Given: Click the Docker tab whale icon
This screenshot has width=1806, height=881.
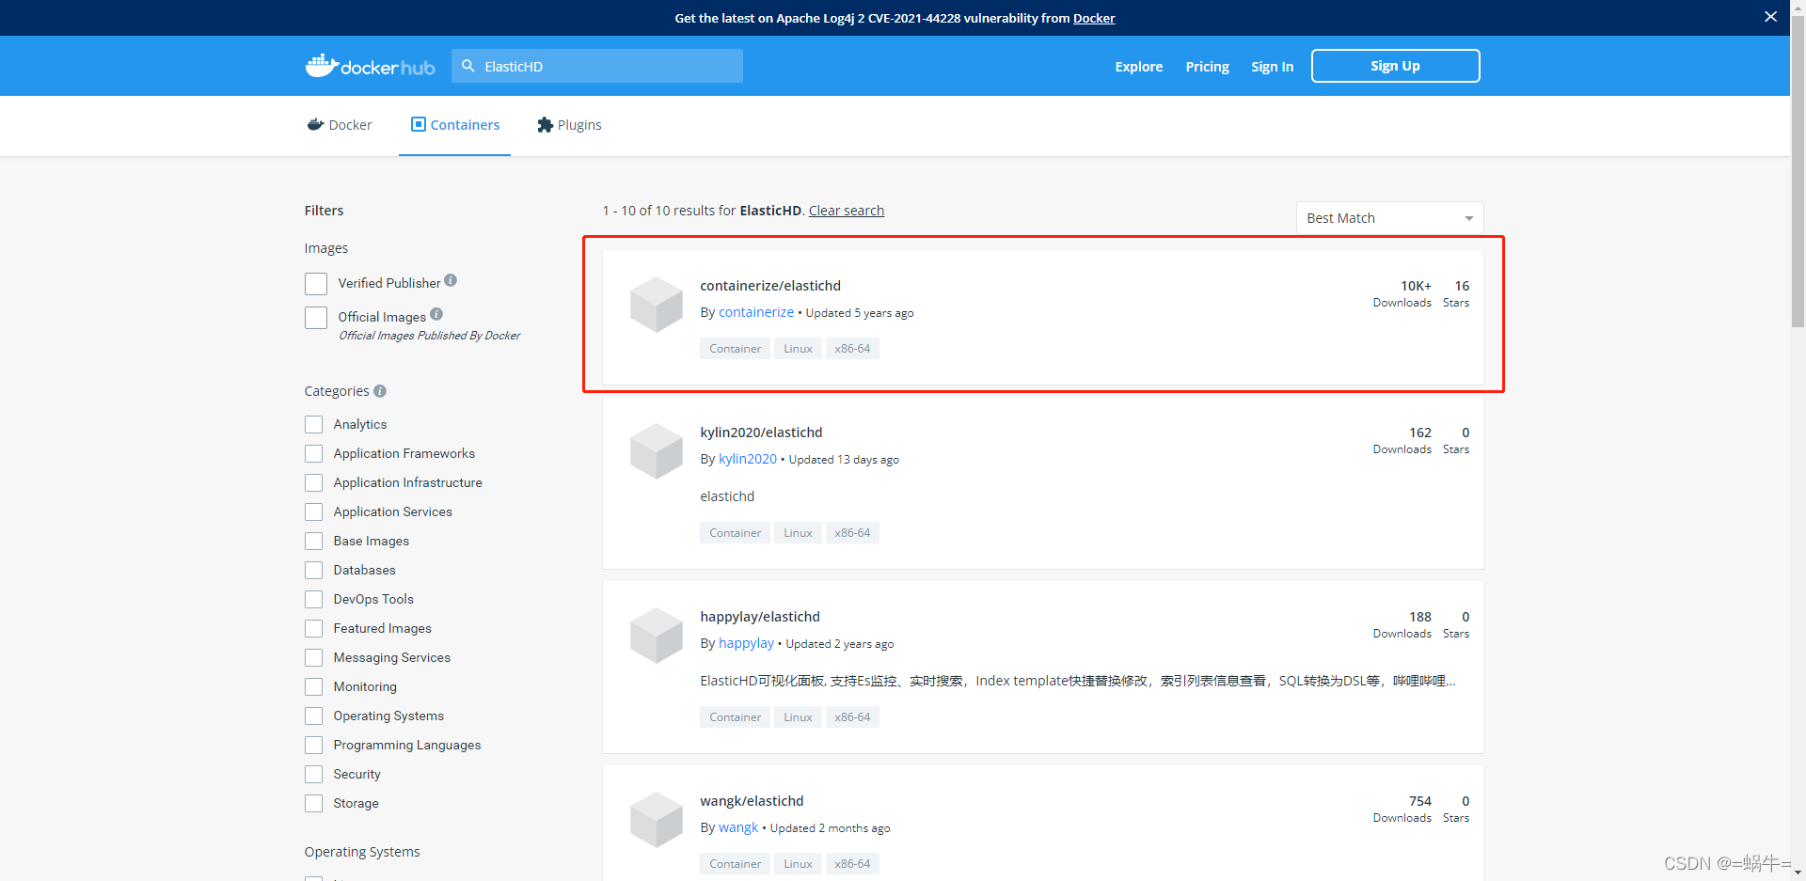Looking at the screenshot, I should 315,124.
